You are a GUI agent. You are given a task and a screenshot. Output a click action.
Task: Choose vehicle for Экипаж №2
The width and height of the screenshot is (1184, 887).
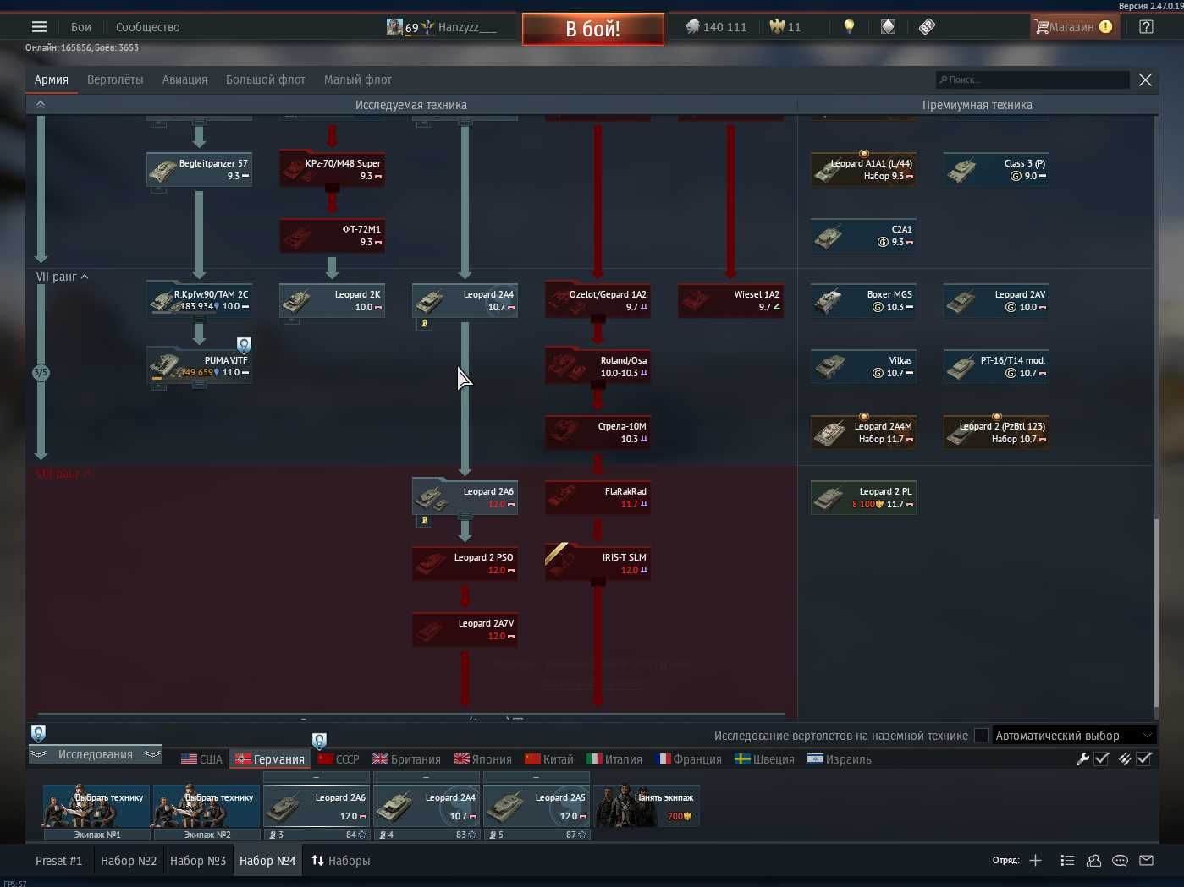(207, 806)
